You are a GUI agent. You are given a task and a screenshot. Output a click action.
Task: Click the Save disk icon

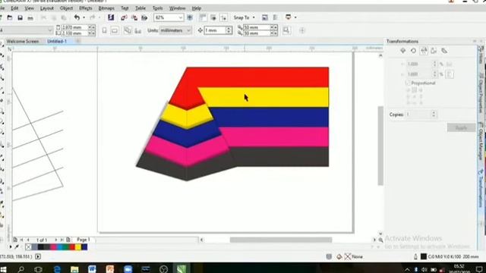(x=20, y=18)
